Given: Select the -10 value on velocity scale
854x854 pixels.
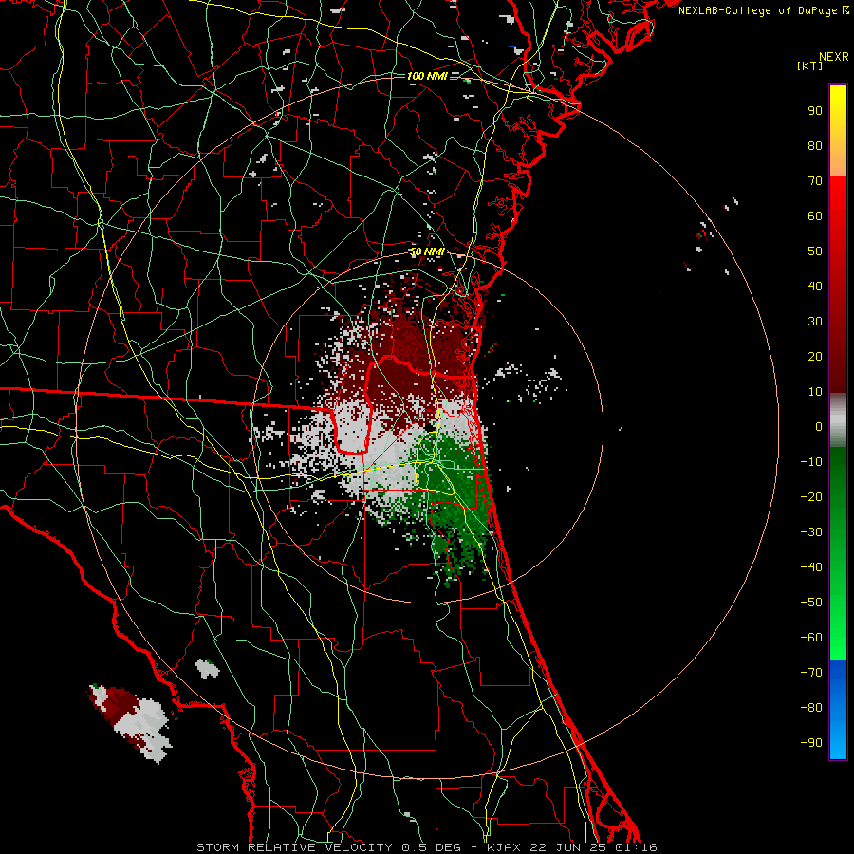Looking at the screenshot, I should pyautogui.click(x=811, y=462).
